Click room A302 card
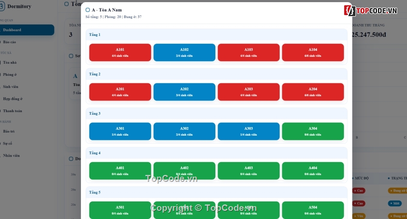Screen dimensions: 407x219 coord(184,131)
